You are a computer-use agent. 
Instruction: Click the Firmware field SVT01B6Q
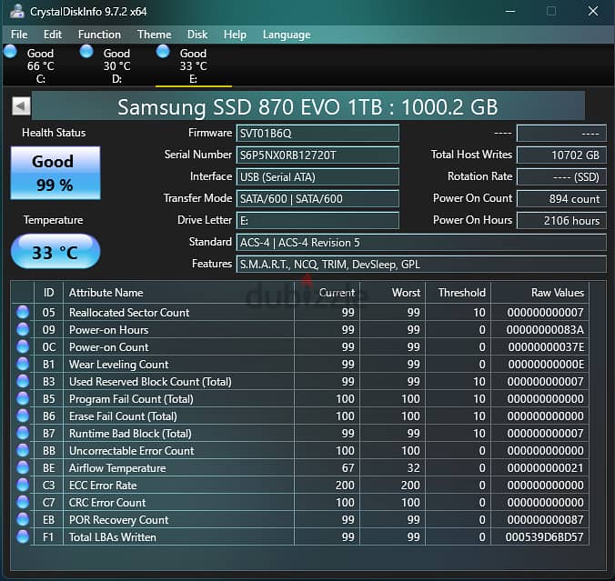tap(318, 134)
